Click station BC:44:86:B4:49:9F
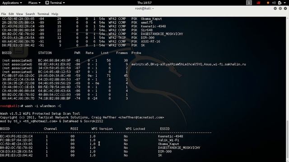Image resolution: width=289 pixels, height=162 pixels. coord(54,60)
